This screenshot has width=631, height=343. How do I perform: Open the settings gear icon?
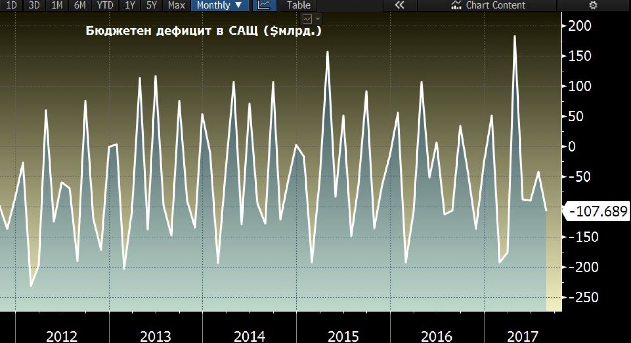pos(593,5)
